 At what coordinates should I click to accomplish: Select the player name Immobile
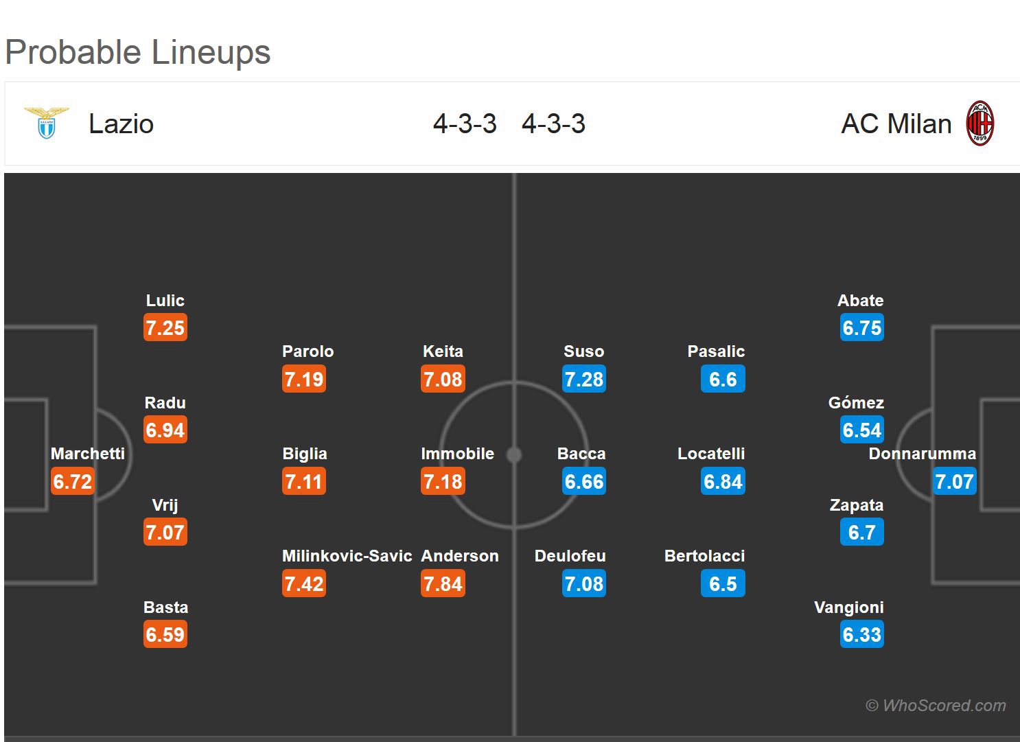point(457,454)
